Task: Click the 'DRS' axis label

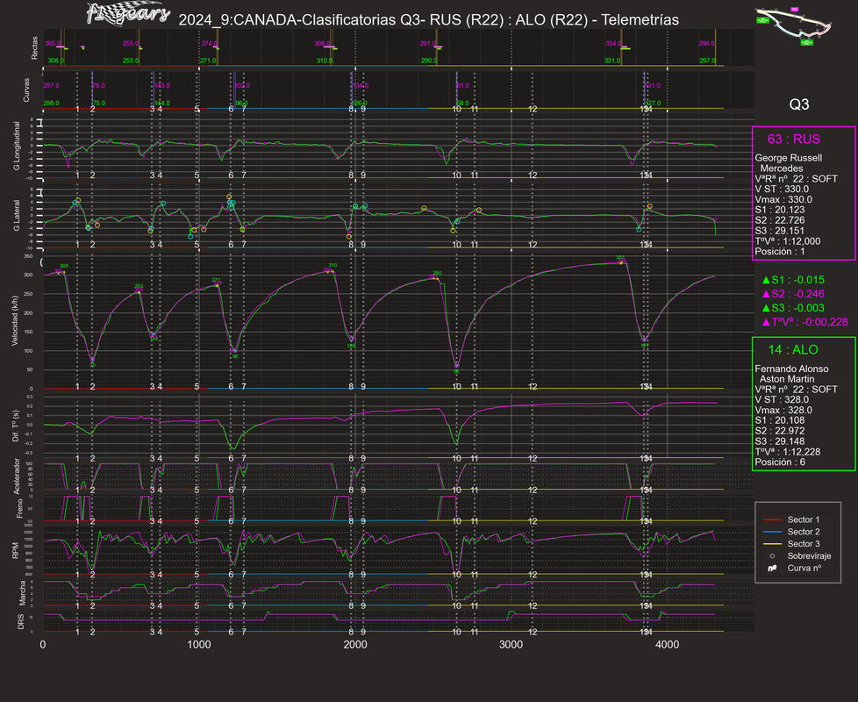Action: (21, 622)
